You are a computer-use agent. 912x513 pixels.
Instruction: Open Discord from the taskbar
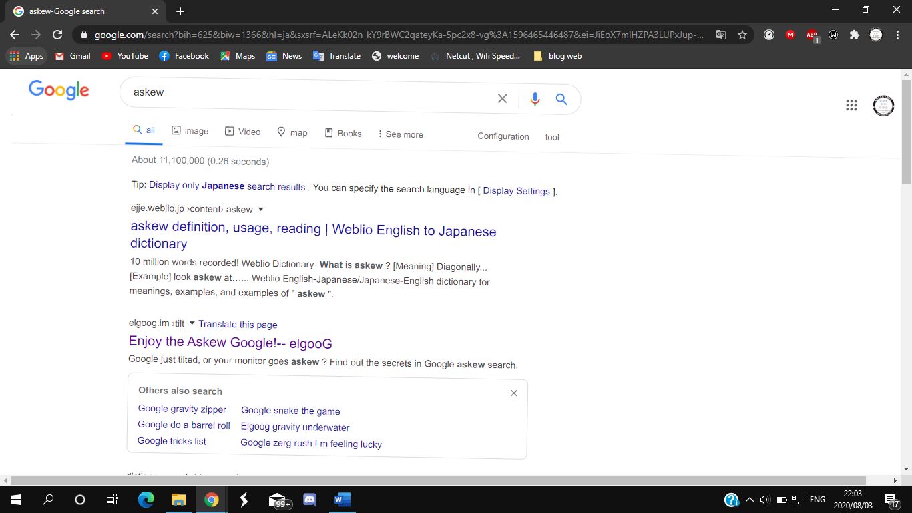(309, 500)
